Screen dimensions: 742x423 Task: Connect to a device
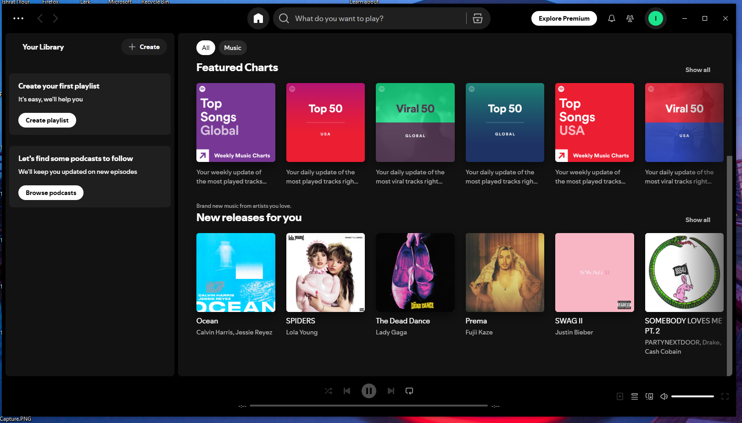click(x=649, y=396)
